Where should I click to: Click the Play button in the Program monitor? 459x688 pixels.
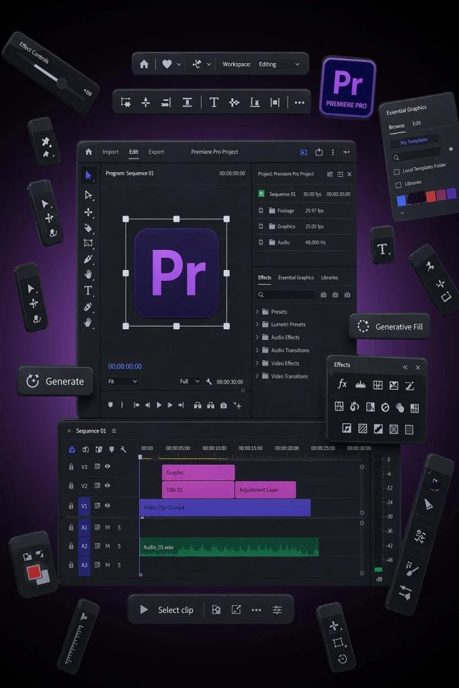(x=159, y=405)
